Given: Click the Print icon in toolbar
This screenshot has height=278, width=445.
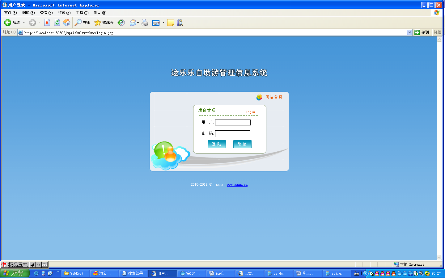Looking at the screenshot, I should tap(145, 23).
